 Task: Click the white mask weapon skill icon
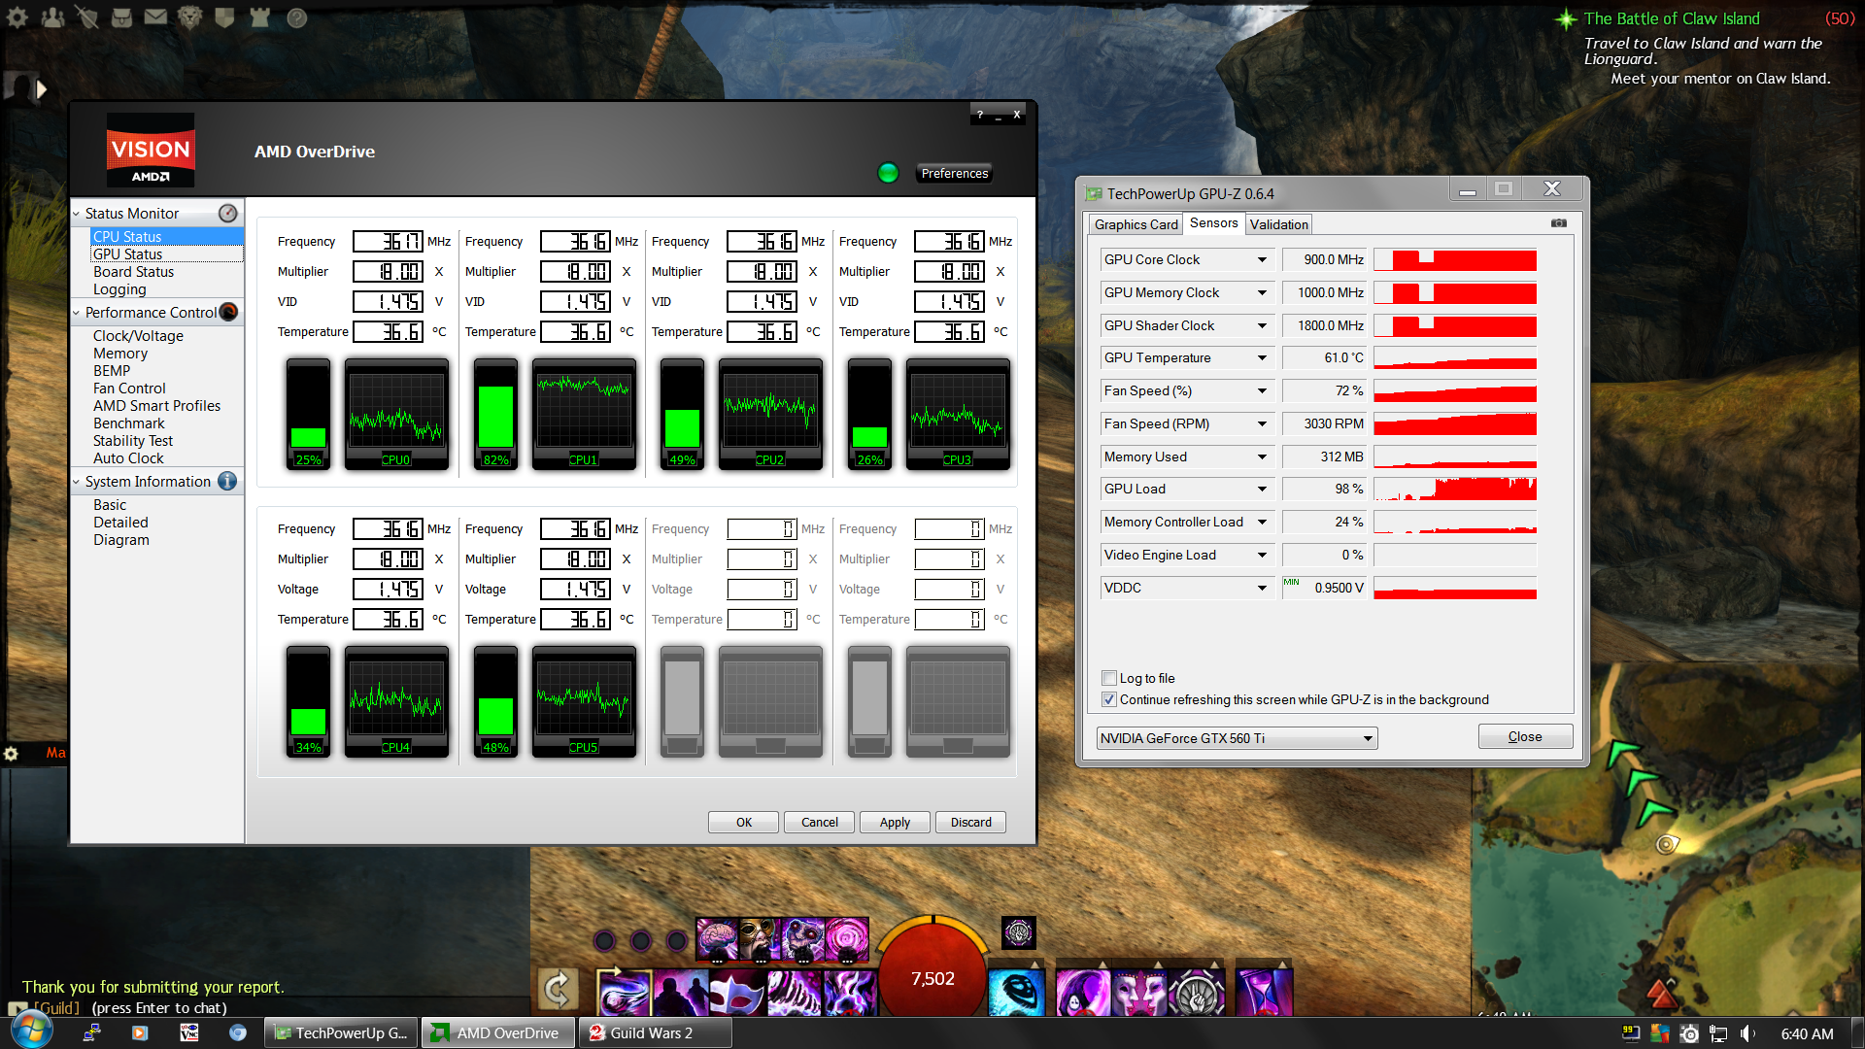[738, 993]
